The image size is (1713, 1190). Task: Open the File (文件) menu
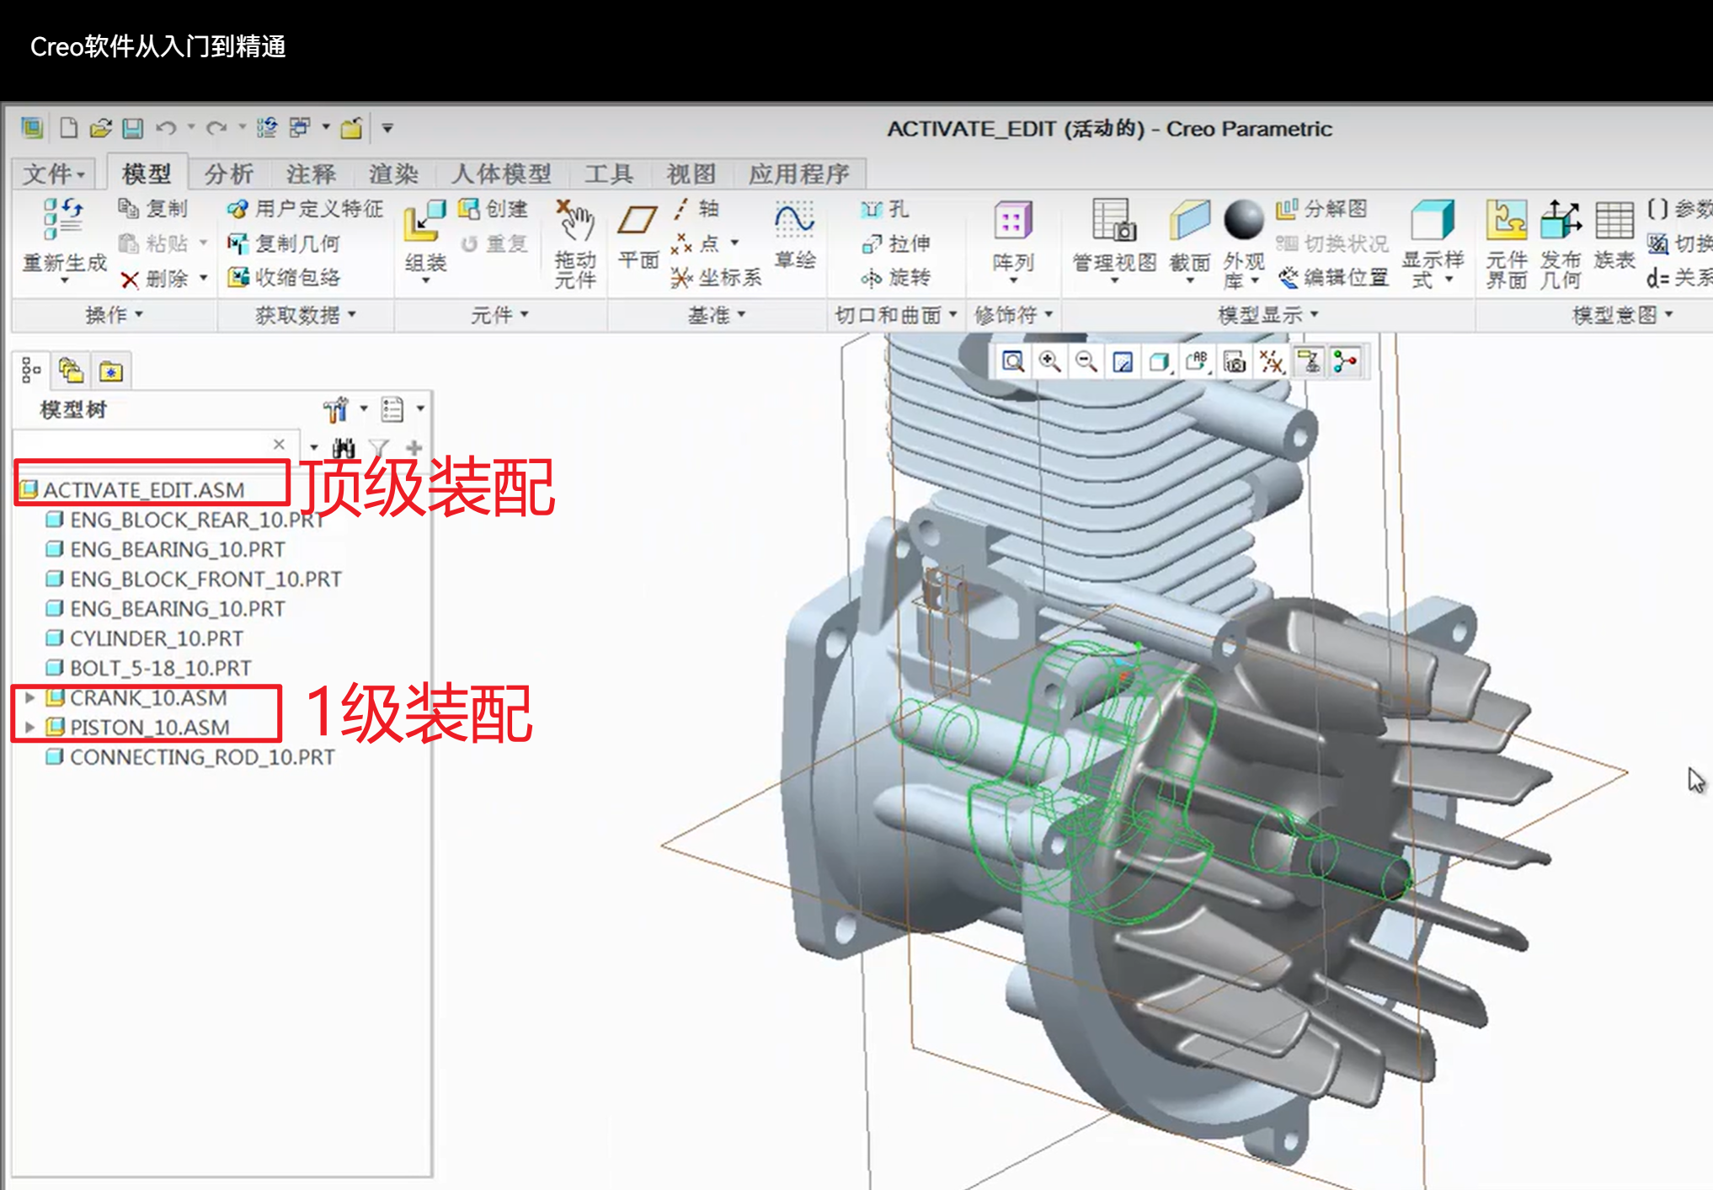[x=54, y=173]
